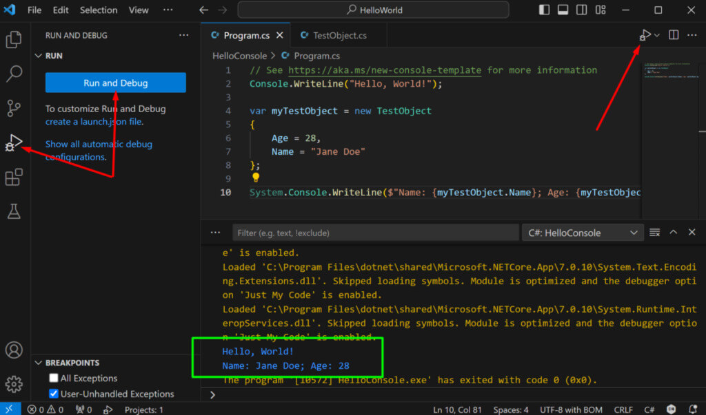This screenshot has width=706, height=415.
Task: Select the Run and Debug activity icon
Action: pos(14,144)
